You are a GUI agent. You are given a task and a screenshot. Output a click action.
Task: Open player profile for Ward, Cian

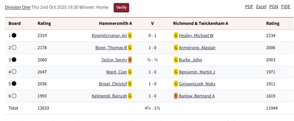click(116, 72)
